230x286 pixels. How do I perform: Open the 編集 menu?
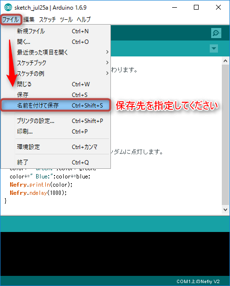(x=29, y=19)
